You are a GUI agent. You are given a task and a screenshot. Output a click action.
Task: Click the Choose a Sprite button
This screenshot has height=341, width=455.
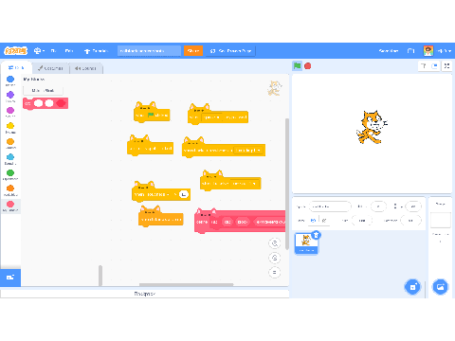(412, 287)
